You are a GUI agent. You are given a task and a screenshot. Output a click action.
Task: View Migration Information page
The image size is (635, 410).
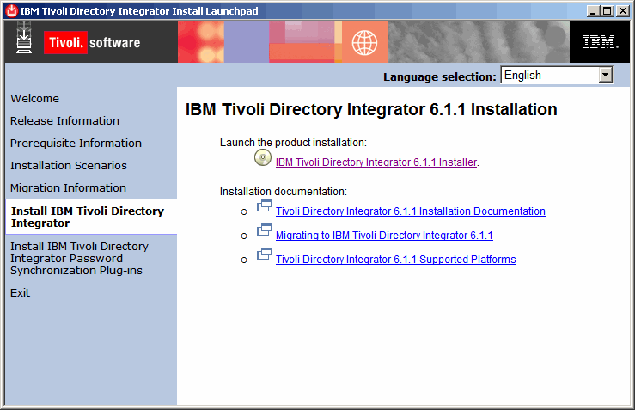[x=68, y=188]
